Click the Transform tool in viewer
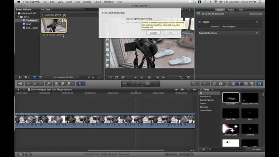The image size is (279, 157). (110, 77)
